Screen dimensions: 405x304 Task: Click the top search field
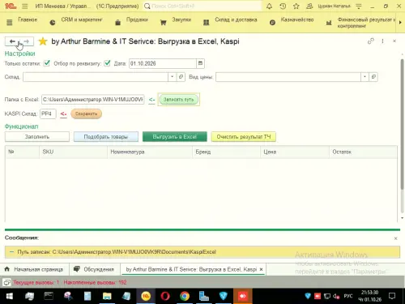pos(202,6)
